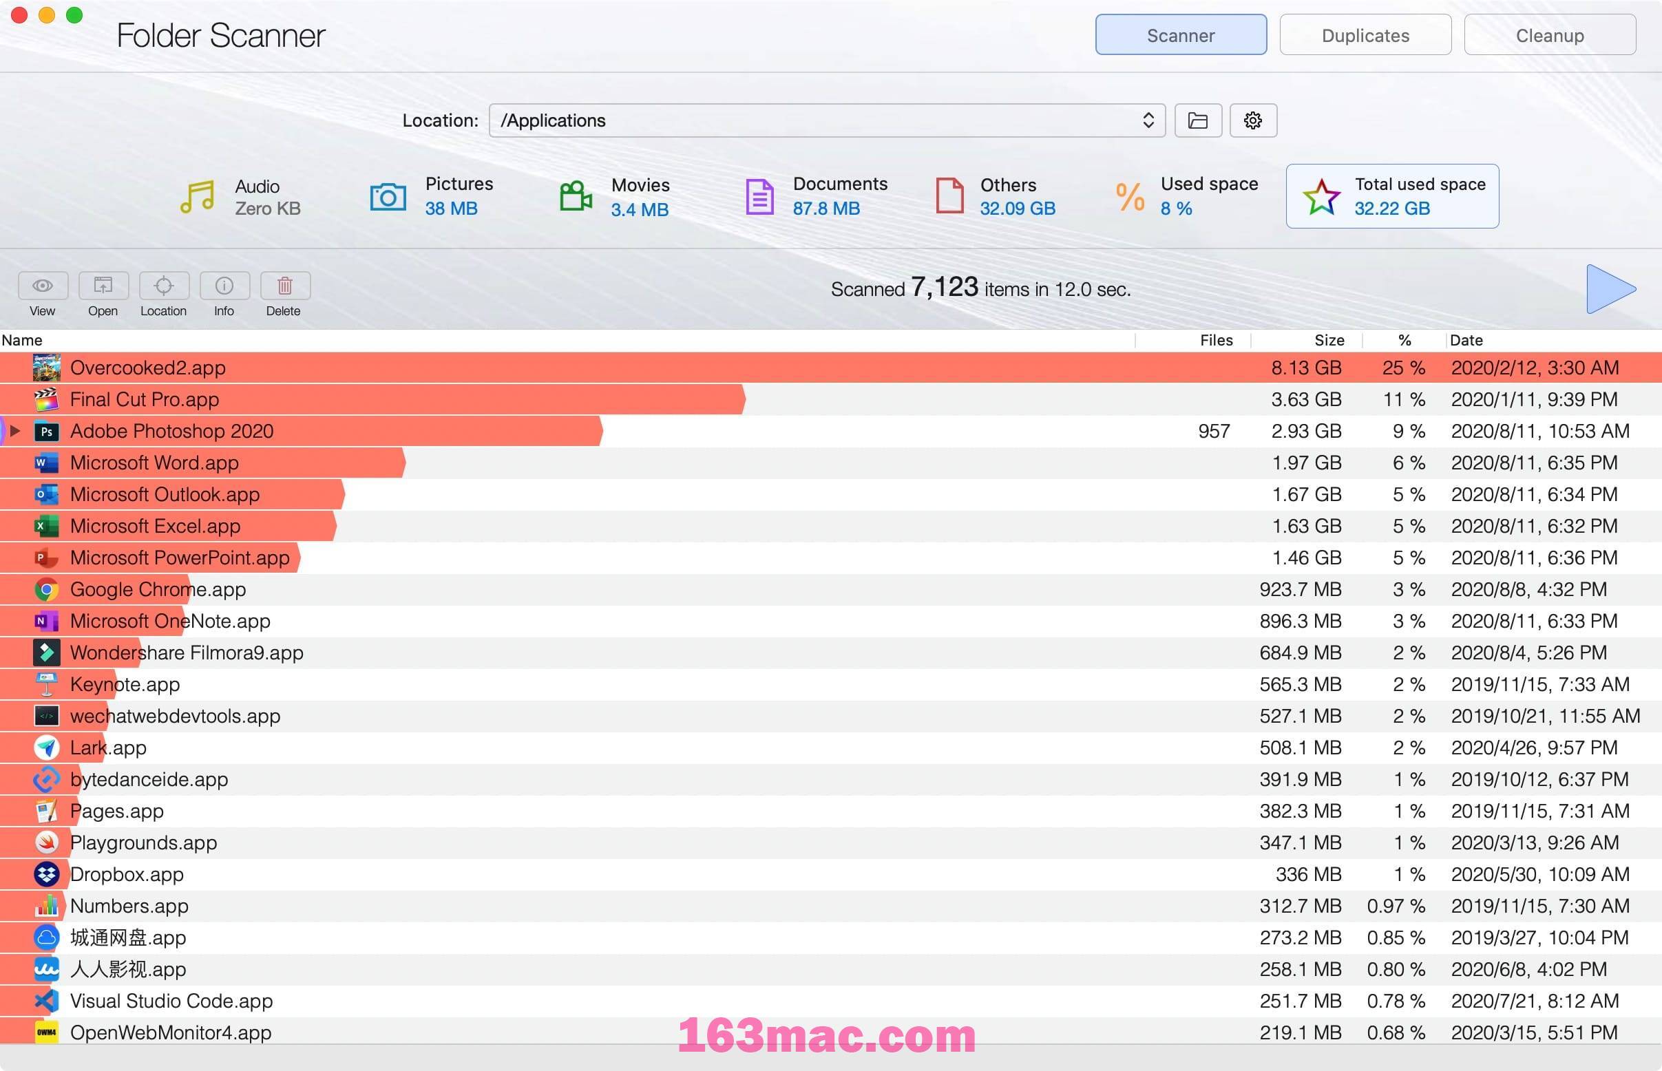
Task: Click the Pictures 38 MB value
Action: pos(451,208)
